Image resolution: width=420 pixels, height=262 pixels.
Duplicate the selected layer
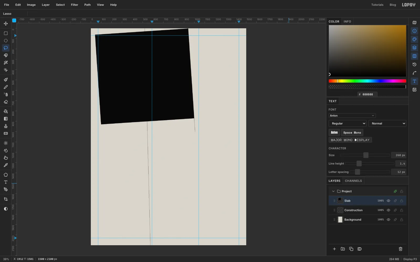pos(351,249)
